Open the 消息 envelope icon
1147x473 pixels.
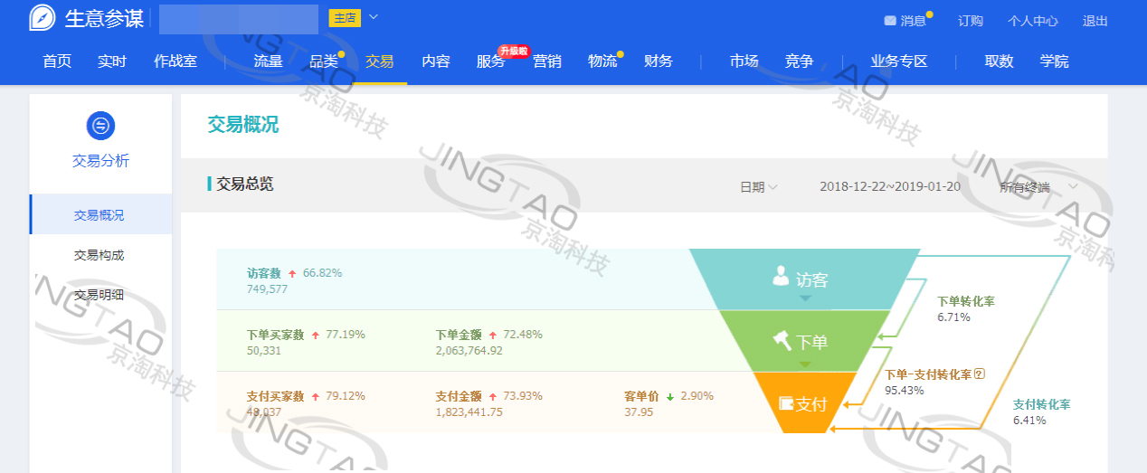[x=889, y=21]
